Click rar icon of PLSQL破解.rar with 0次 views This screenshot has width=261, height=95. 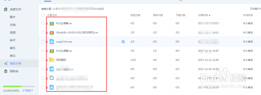point(52,23)
